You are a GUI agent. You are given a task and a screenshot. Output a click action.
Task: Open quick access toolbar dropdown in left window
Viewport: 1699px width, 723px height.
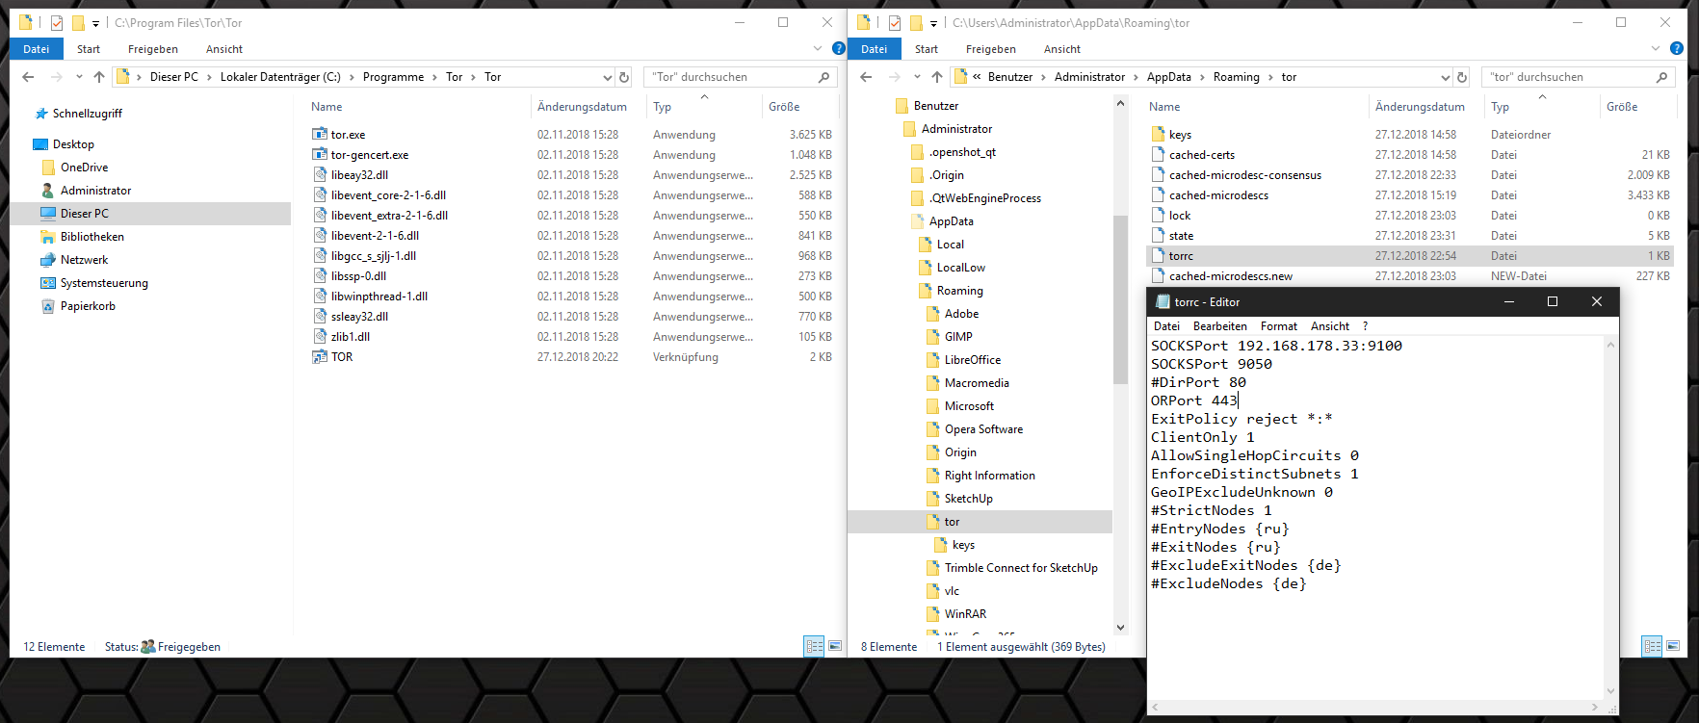coord(95,23)
